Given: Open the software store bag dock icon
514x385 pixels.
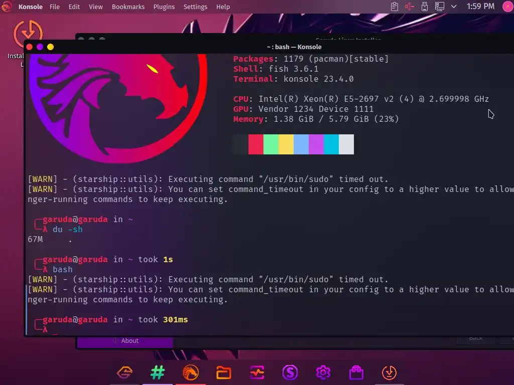Looking at the screenshot, I should pyautogui.click(x=356, y=372).
